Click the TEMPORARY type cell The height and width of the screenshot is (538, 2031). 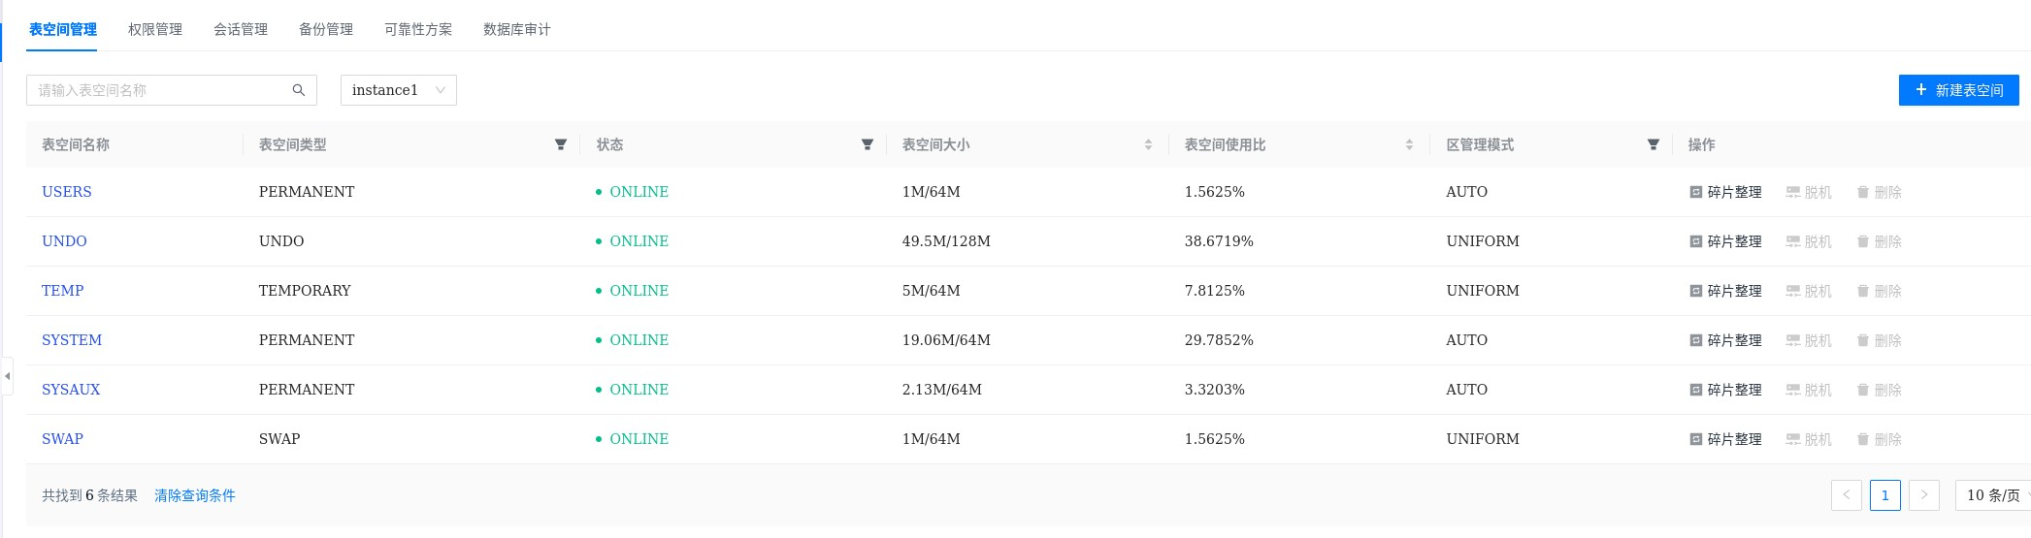[305, 291]
